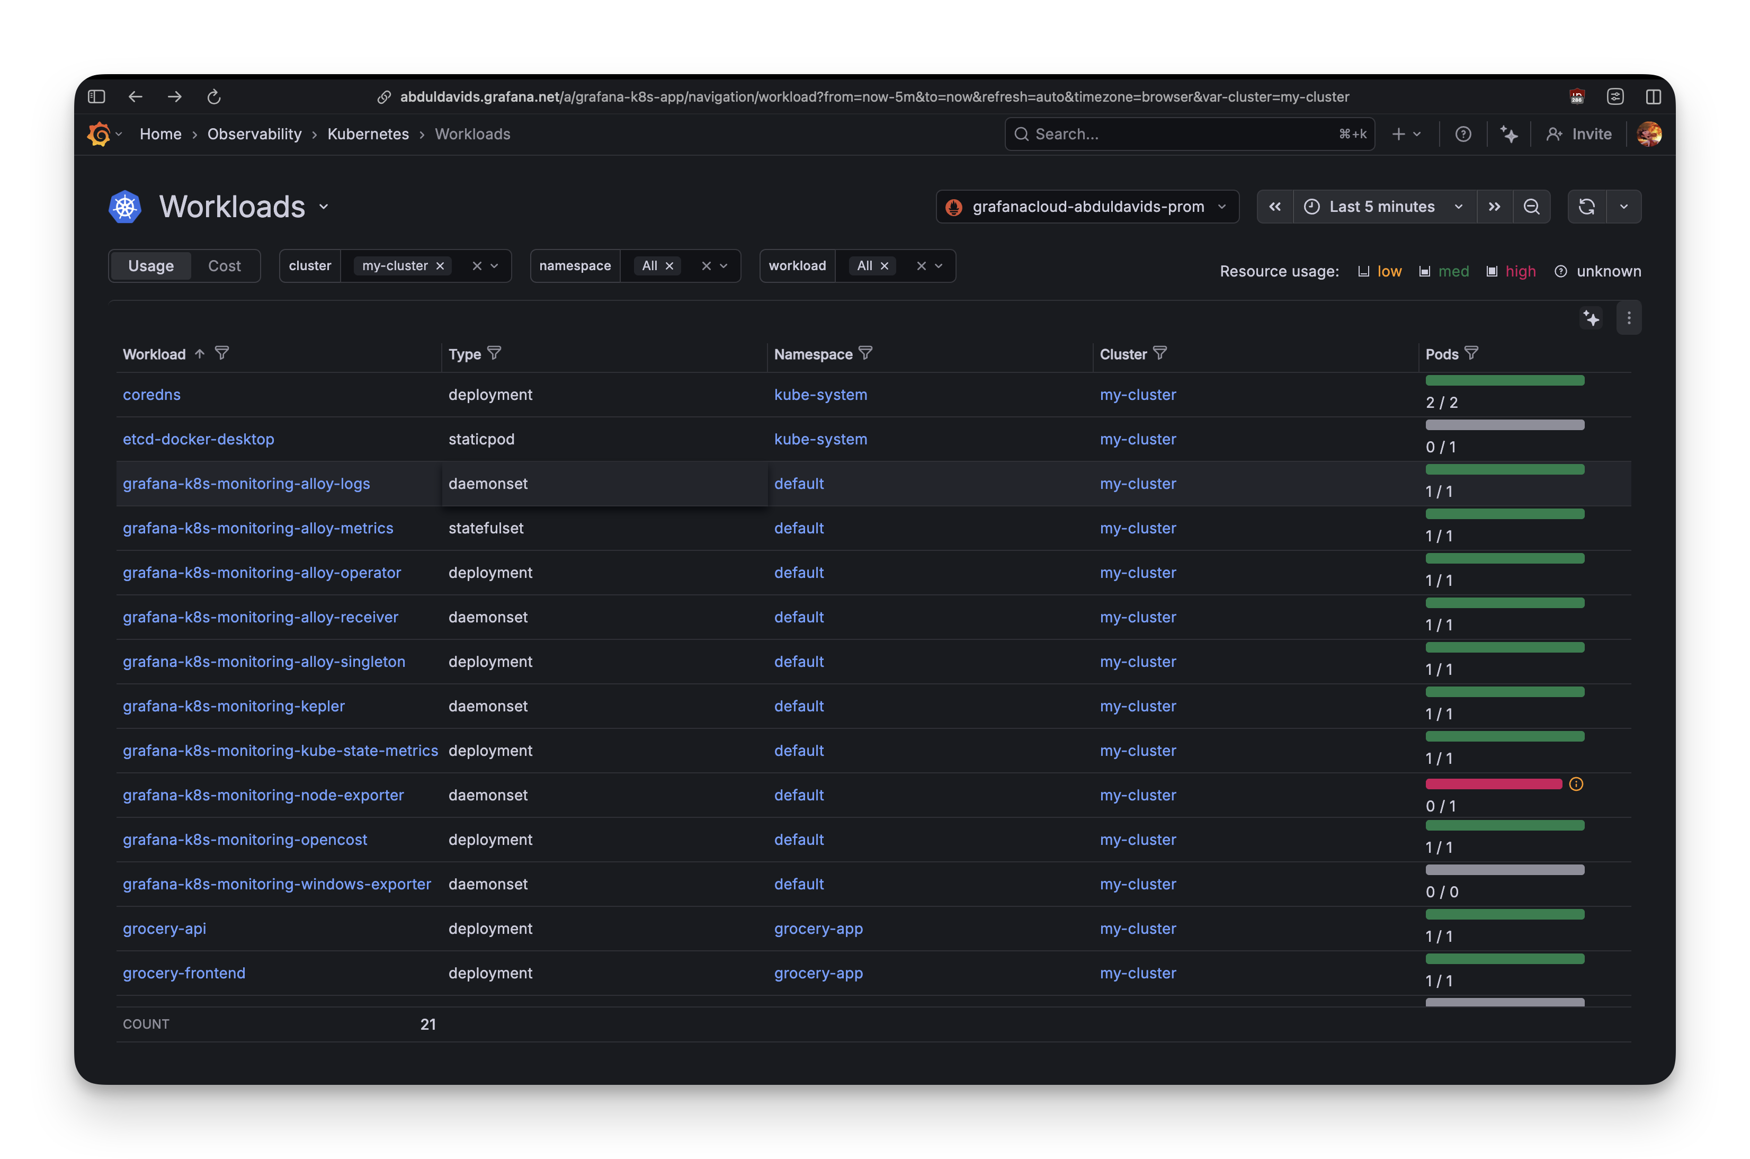This screenshot has width=1750, height=1159.
Task: Expand the namespace filter dropdown
Action: click(723, 265)
